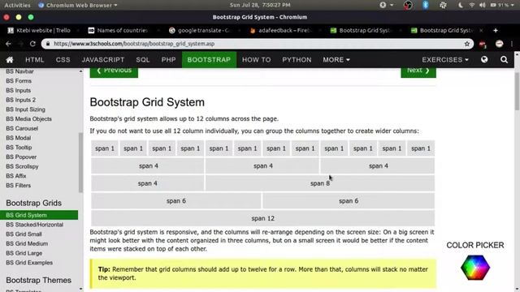Open BS Navbar in sidebar
The width and height of the screenshot is (520, 292).
[19, 71]
